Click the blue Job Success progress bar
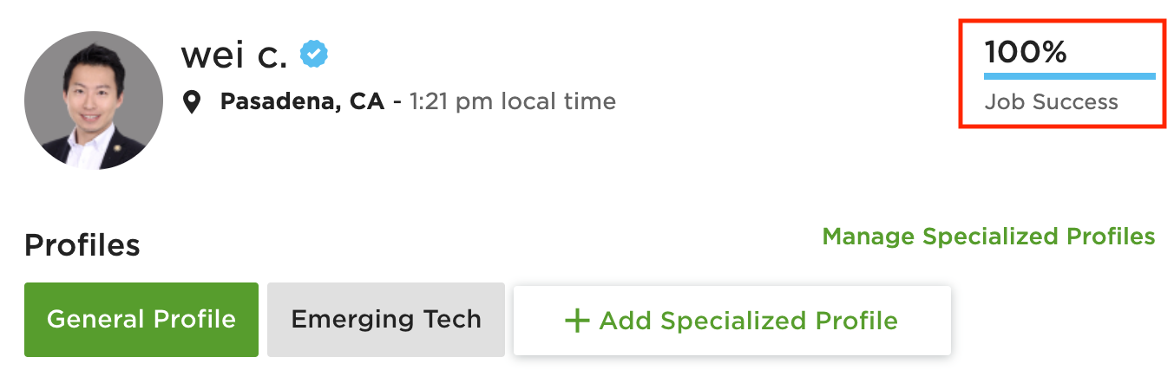 (1069, 76)
